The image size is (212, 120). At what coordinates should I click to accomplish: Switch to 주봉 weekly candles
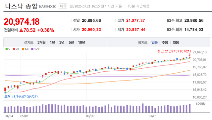[165, 42]
